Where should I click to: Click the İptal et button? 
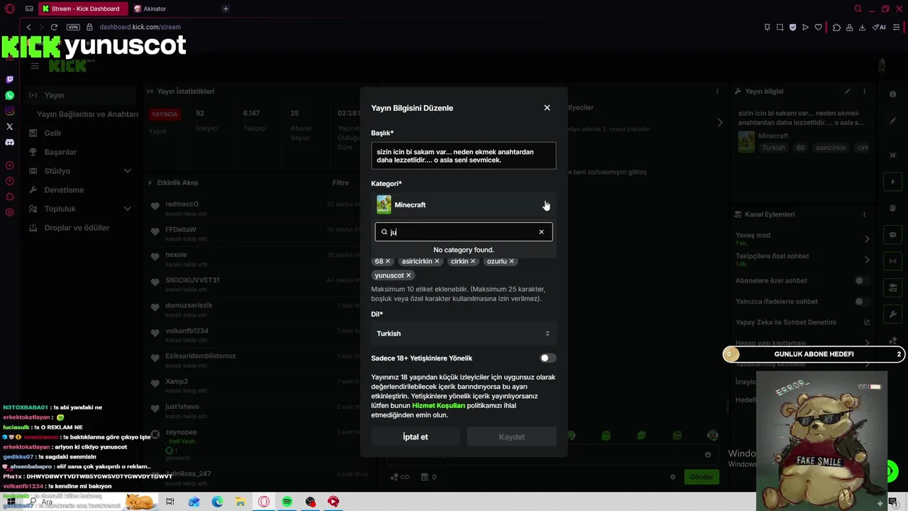pos(415,436)
